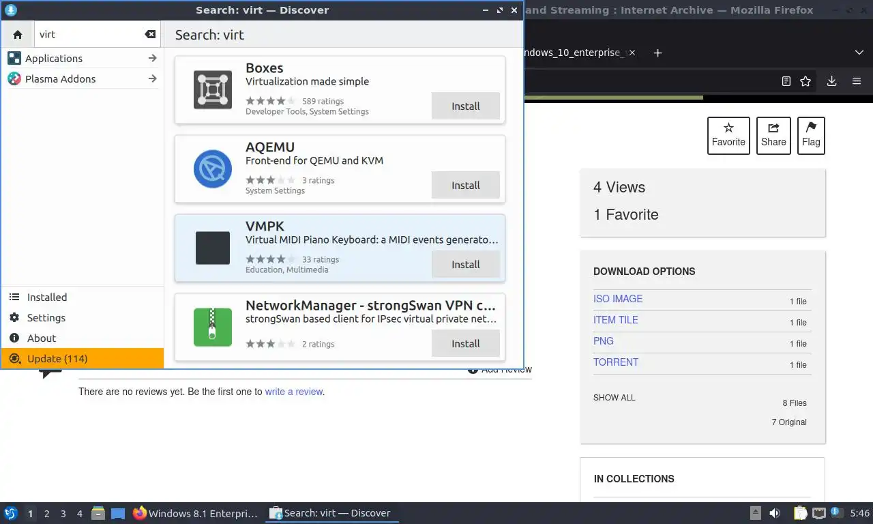Install VMPK virtual piano keyboard

click(466, 265)
